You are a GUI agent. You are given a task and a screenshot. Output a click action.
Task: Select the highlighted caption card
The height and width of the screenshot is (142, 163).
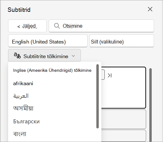[124, 88]
